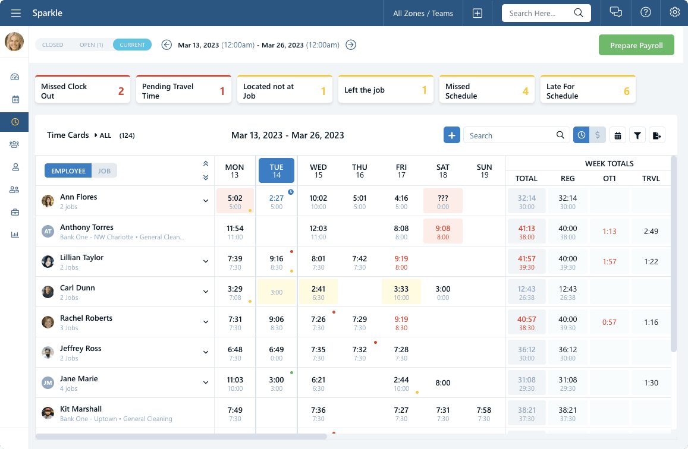688x449 pixels.
Task: Select the CLOSED payroll period toggle
Action: coord(52,45)
